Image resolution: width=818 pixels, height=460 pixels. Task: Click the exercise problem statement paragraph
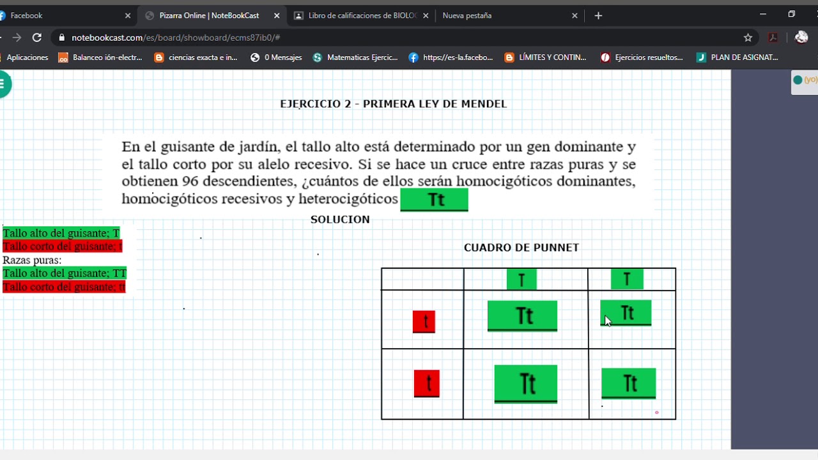(x=379, y=172)
